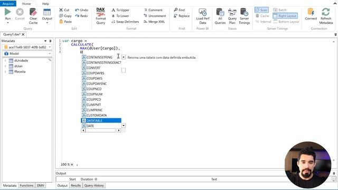
Task: Open the Output options button
Action: tap(47, 16)
